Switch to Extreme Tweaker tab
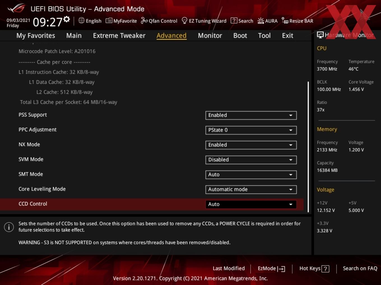The height and width of the screenshot is (285, 381). click(119, 35)
